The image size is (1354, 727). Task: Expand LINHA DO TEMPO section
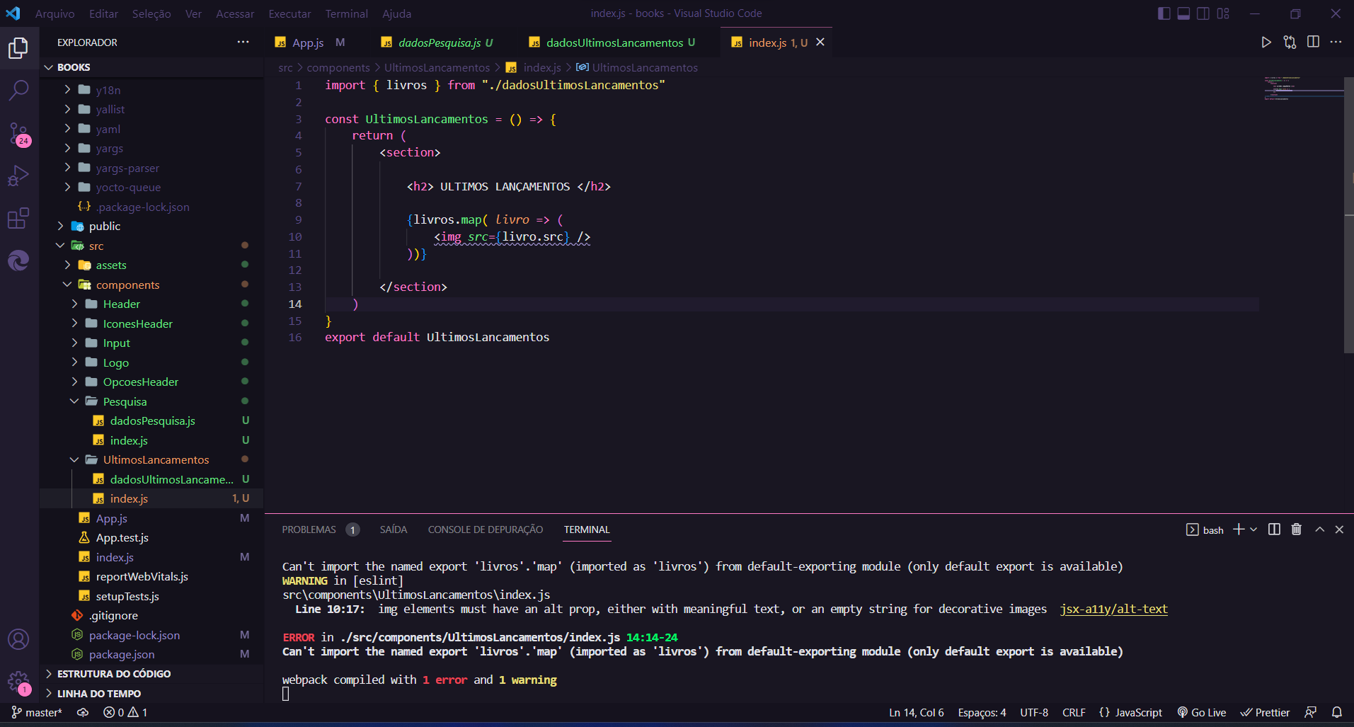tap(98, 694)
